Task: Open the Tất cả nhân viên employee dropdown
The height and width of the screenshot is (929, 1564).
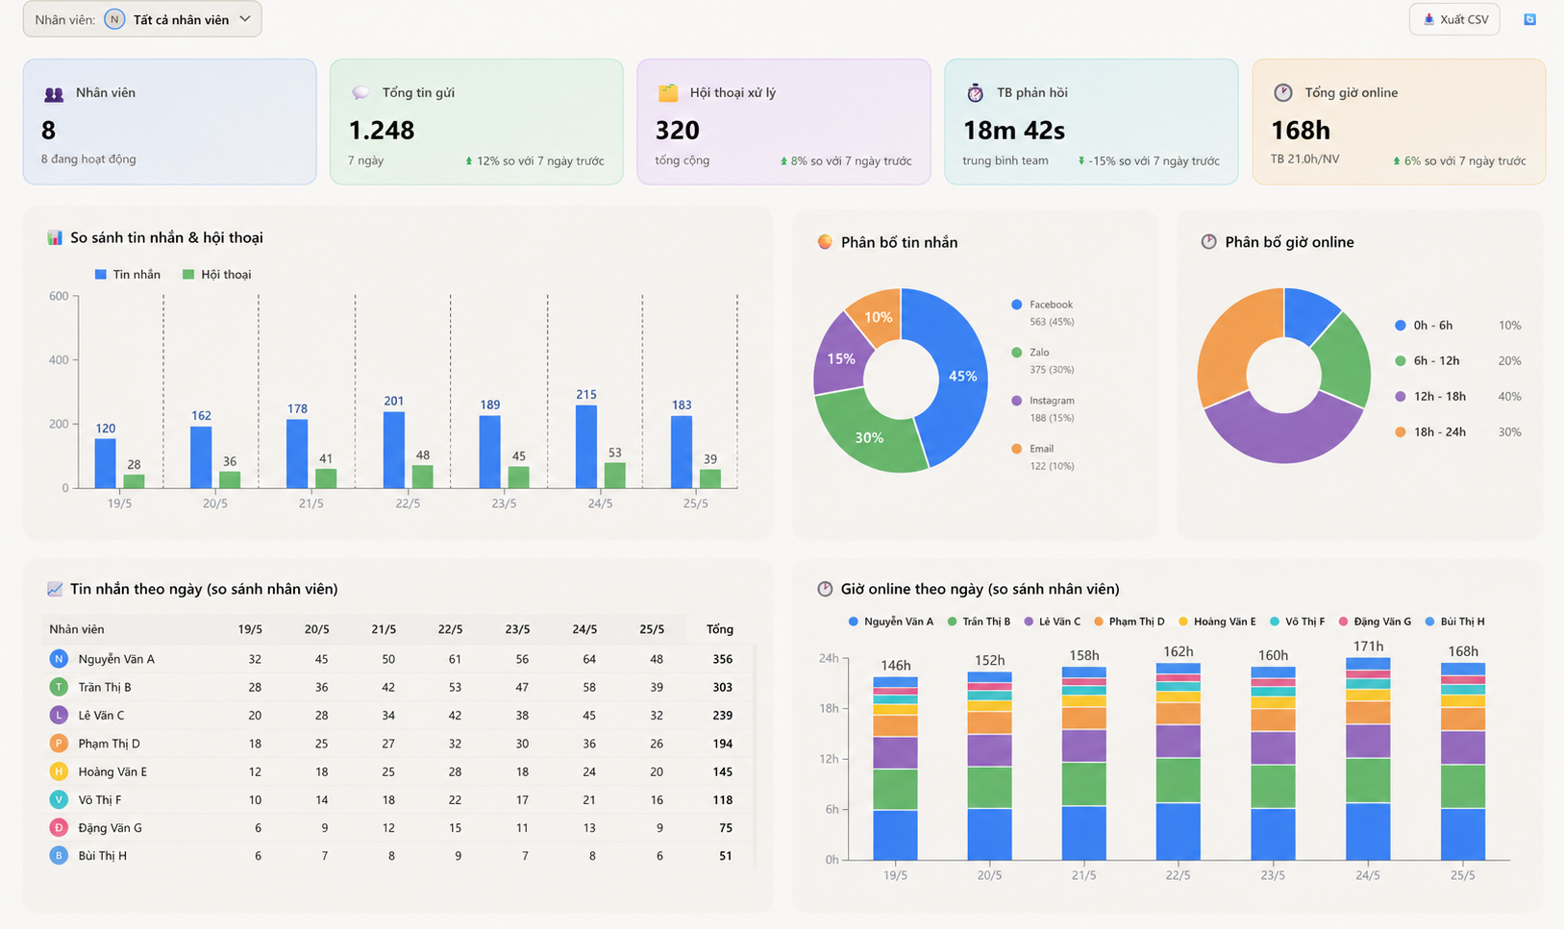Action: point(142,19)
